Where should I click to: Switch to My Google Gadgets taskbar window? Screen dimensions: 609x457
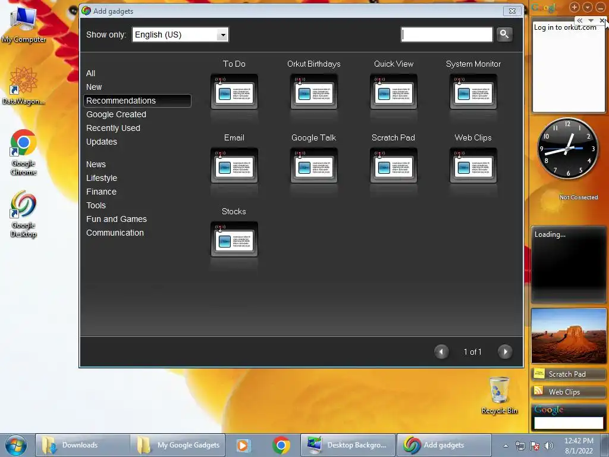(178, 445)
